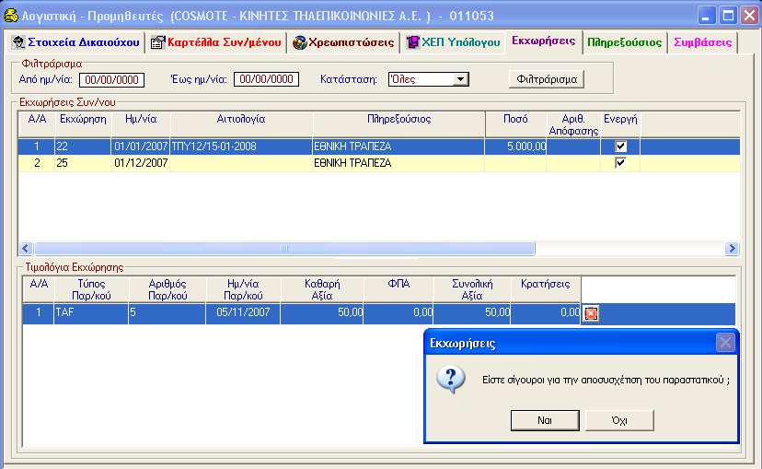Click the icon on Στοιχεία Δικαιούχου tab
This screenshot has height=469, width=762.
pyautogui.click(x=18, y=42)
